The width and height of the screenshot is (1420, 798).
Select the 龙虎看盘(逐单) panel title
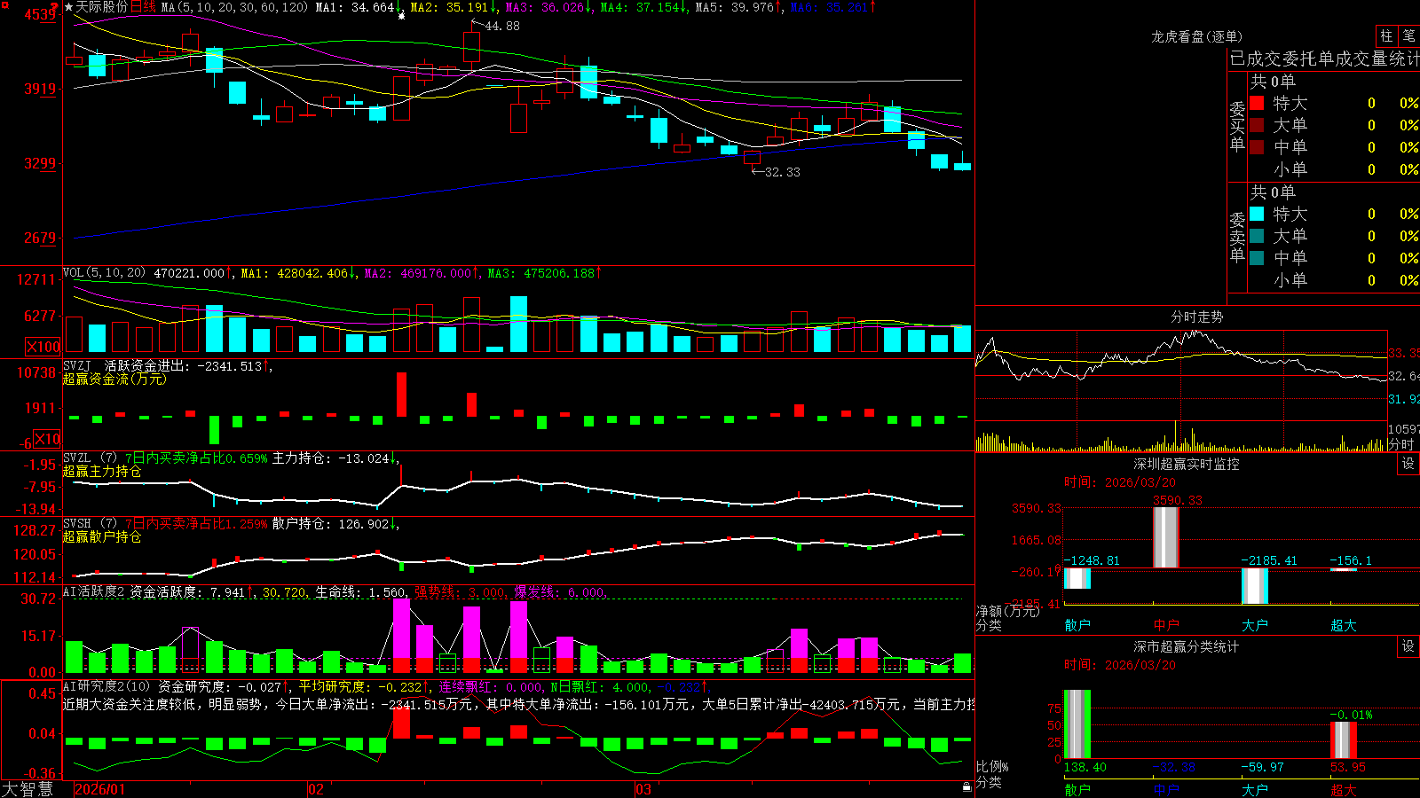(1196, 36)
